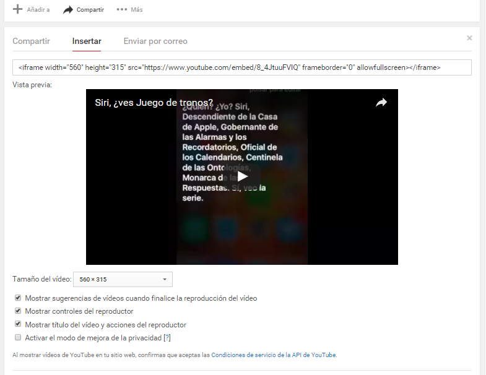
Task: Click the Vista previa: label
Action: 32,85
